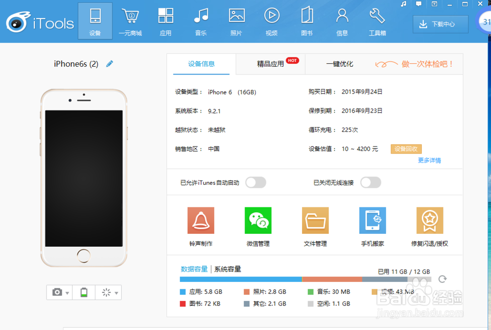Open 微信管理 WeChat manager
Viewport: 491px width, 330px height.
(258, 227)
